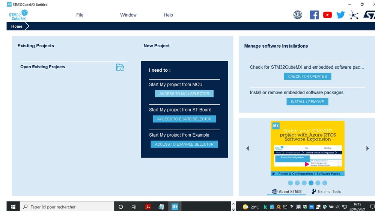Image resolution: width=375 pixels, height=211 pixels.
Task: Click CHECK FOR UPDATES button
Action: point(307,76)
